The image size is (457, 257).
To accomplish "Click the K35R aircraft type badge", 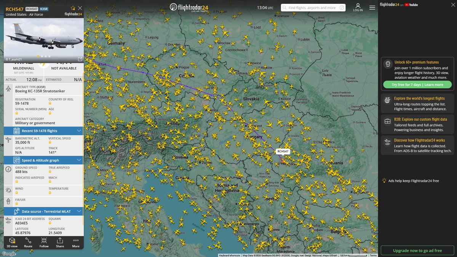I will point(45,8).
